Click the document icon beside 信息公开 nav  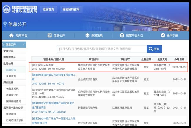[49, 36]
